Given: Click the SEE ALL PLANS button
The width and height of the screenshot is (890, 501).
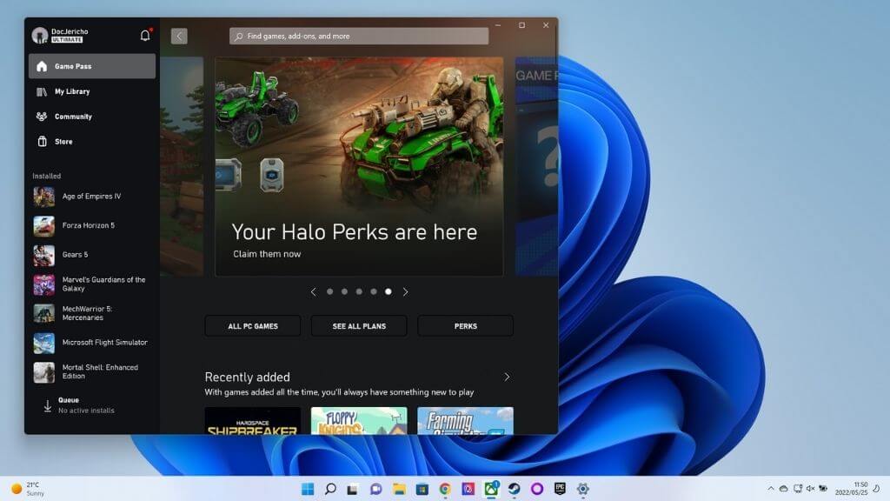Looking at the screenshot, I should (359, 326).
